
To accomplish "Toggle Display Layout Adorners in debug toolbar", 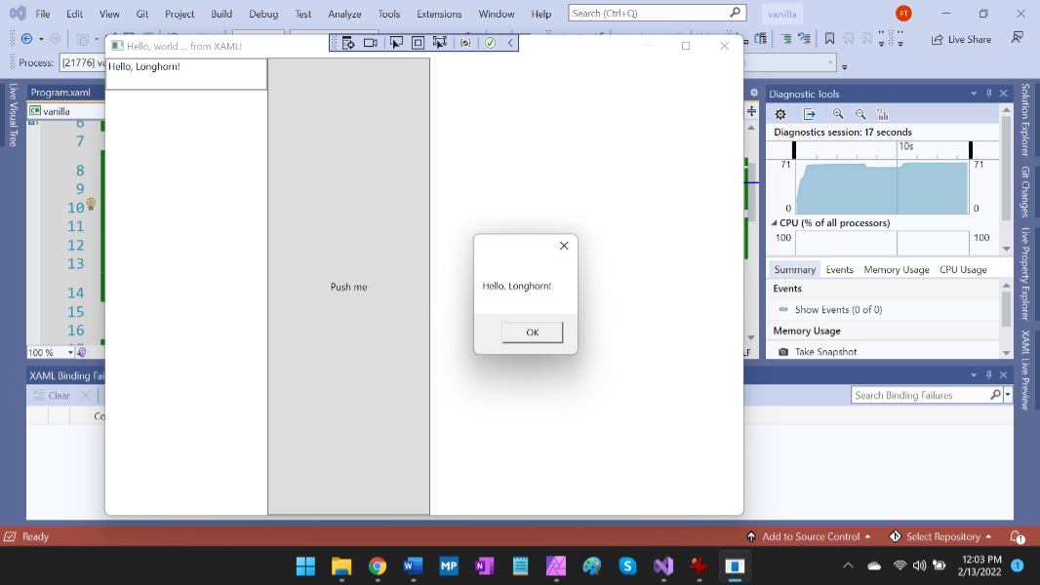I will 418,43.
